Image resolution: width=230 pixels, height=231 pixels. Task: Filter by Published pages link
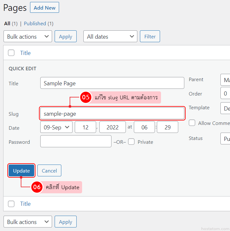[35, 23]
